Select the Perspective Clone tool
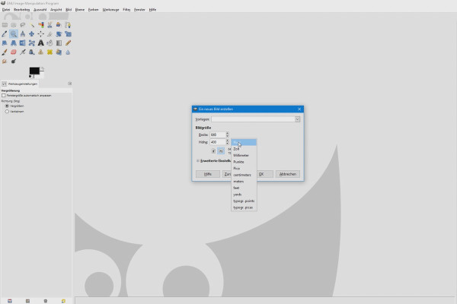 [59, 52]
